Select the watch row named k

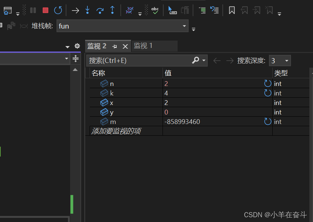(199, 93)
